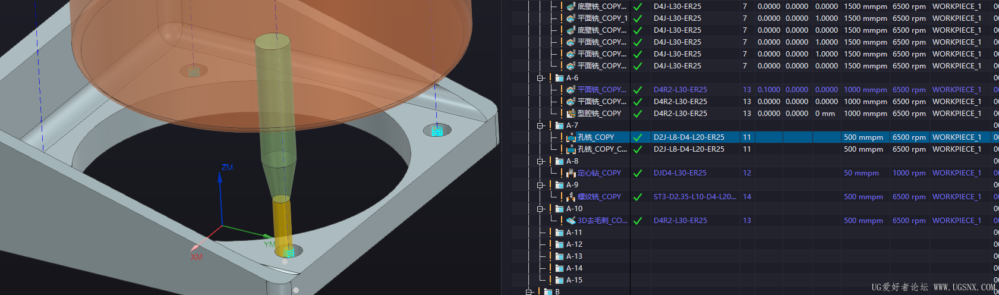Click the XM axis label in viewport
This screenshot has height=295, width=999.
197,257
